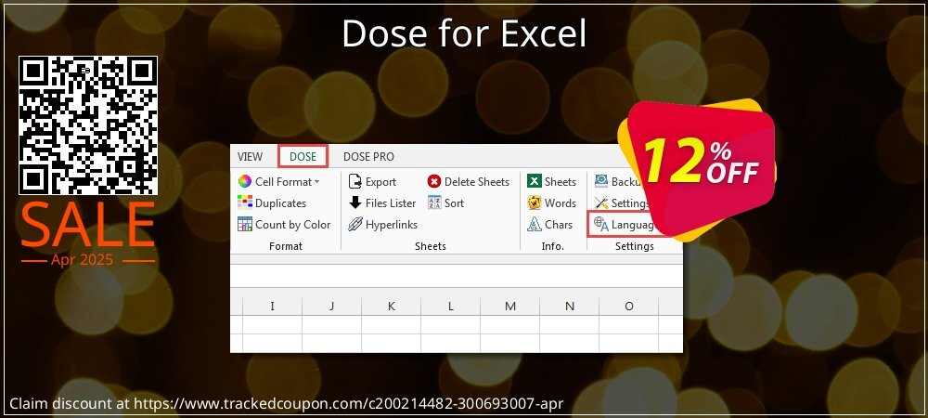Click the Duplicates icon

(x=244, y=203)
